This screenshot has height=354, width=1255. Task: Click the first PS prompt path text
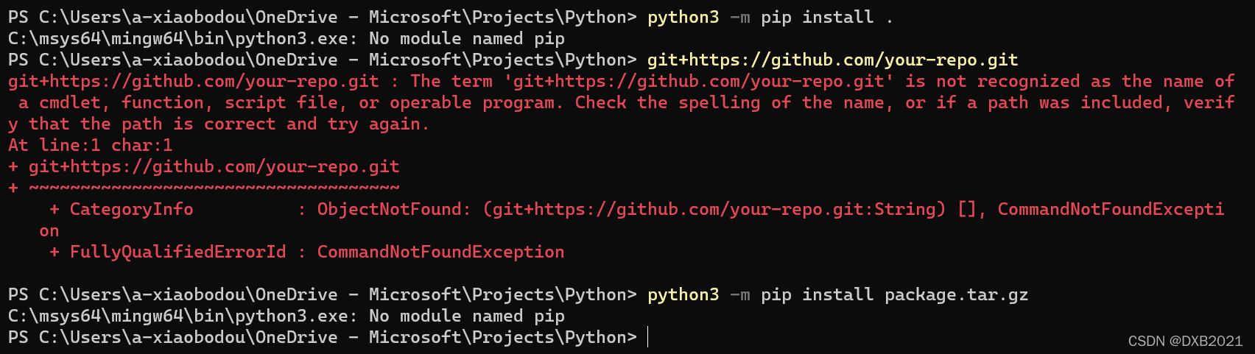click(x=323, y=17)
